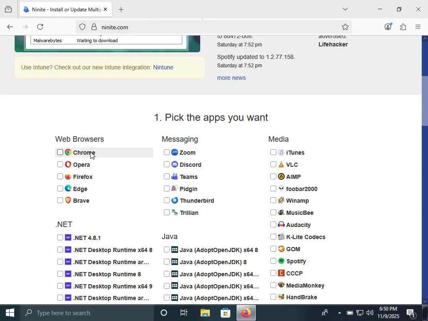Click the .NET 4.8.1 purple icon
The width and height of the screenshot is (428, 321).
click(x=68, y=237)
